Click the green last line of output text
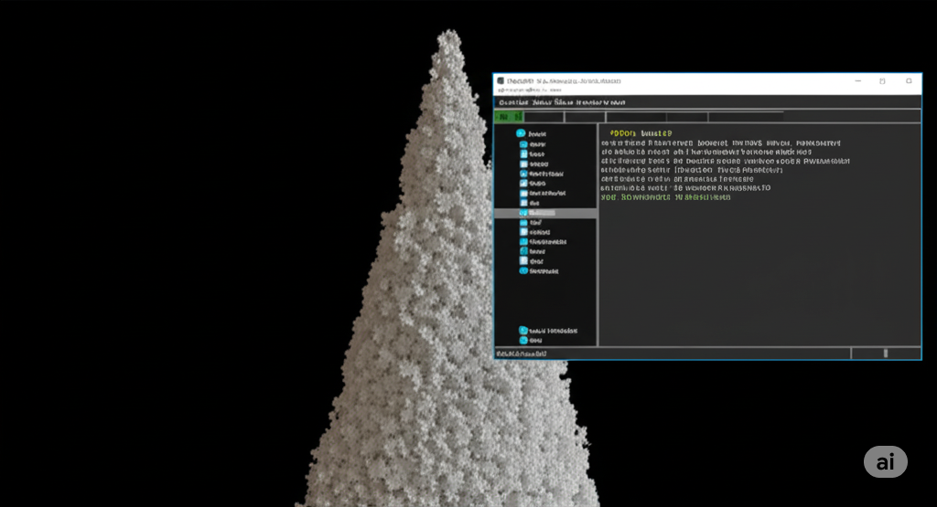Image resolution: width=937 pixels, height=507 pixels. pos(666,196)
